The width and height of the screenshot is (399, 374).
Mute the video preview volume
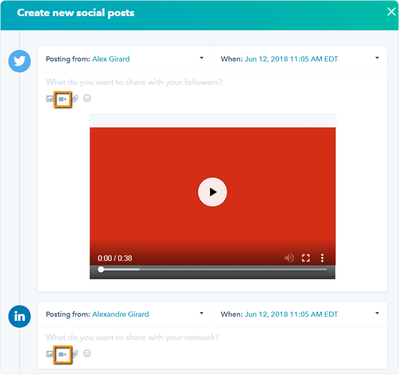pos(289,258)
